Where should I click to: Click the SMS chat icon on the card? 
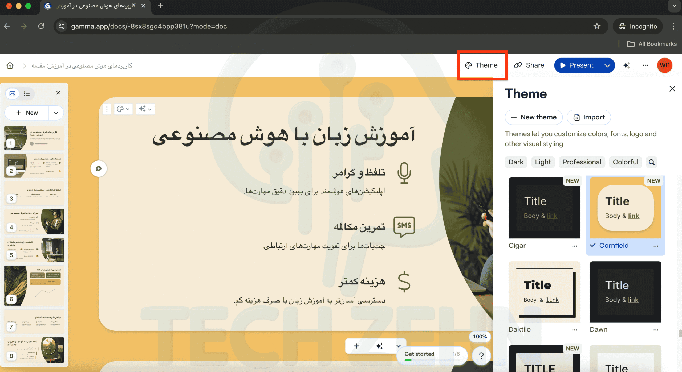coord(404,227)
